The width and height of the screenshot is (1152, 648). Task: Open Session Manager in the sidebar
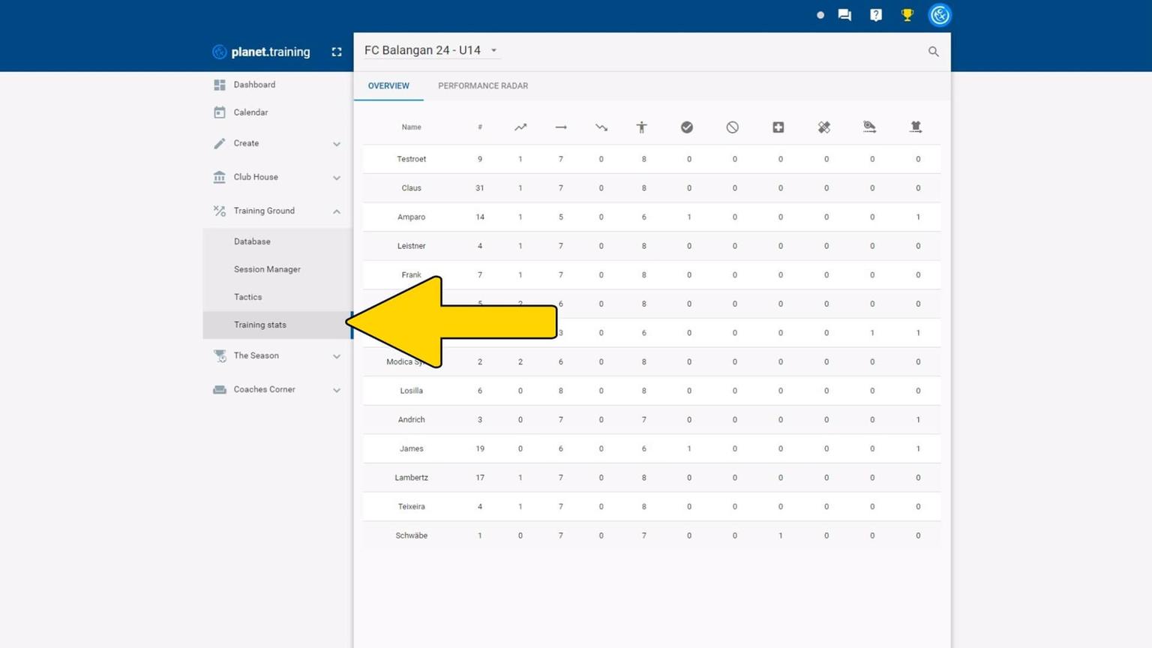point(267,269)
